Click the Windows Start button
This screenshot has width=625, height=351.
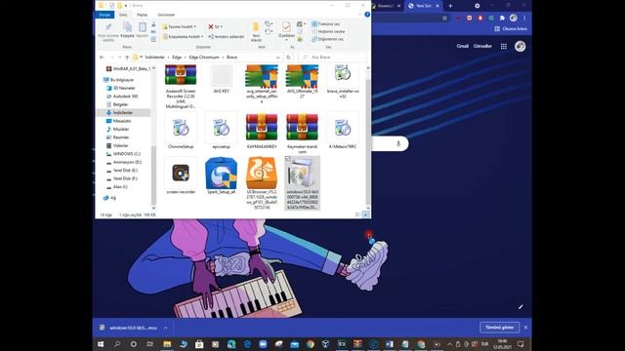(101, 344)
